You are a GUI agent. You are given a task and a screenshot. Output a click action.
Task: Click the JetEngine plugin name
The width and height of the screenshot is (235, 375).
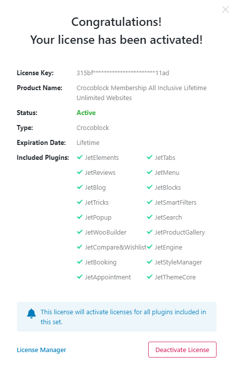tap(169, 248)
